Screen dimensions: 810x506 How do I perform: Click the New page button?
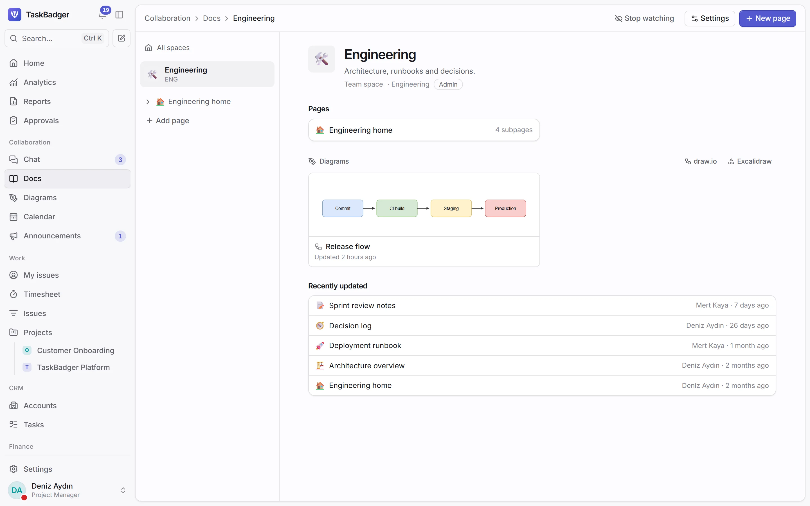768,18
